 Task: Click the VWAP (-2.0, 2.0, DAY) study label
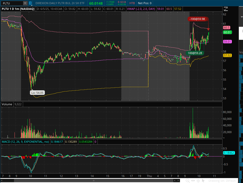[x=141, y=9]
